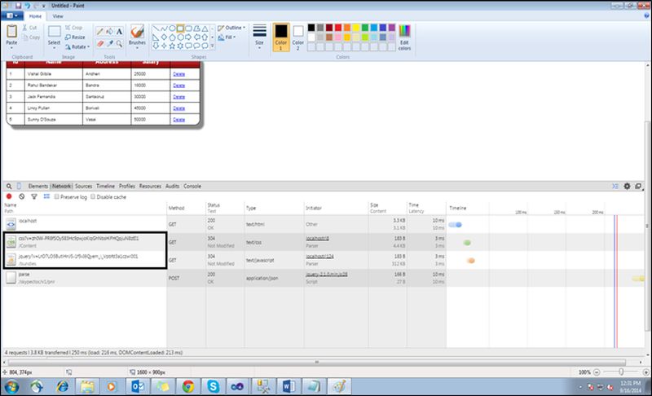652x396 pixels.
Task: Choose the Oval shape
Action: pyautogui.click(x=172, y=29)
